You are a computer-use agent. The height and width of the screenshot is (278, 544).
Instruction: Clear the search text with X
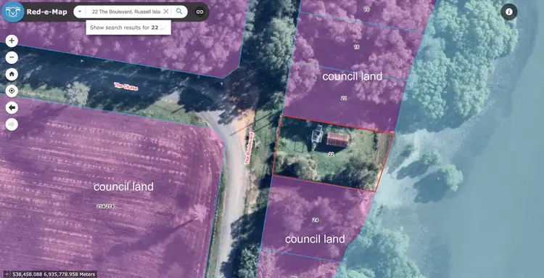click(166, 12)
